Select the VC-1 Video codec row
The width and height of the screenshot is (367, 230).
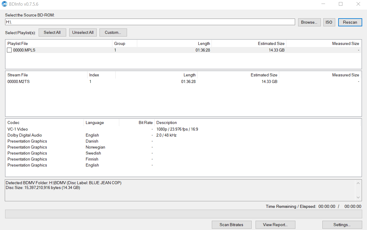tap(183, 129)
